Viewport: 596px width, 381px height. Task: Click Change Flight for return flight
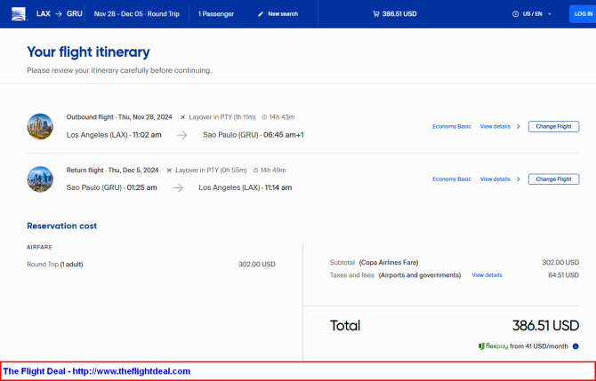pyautogui.click(x=553, y=179)
